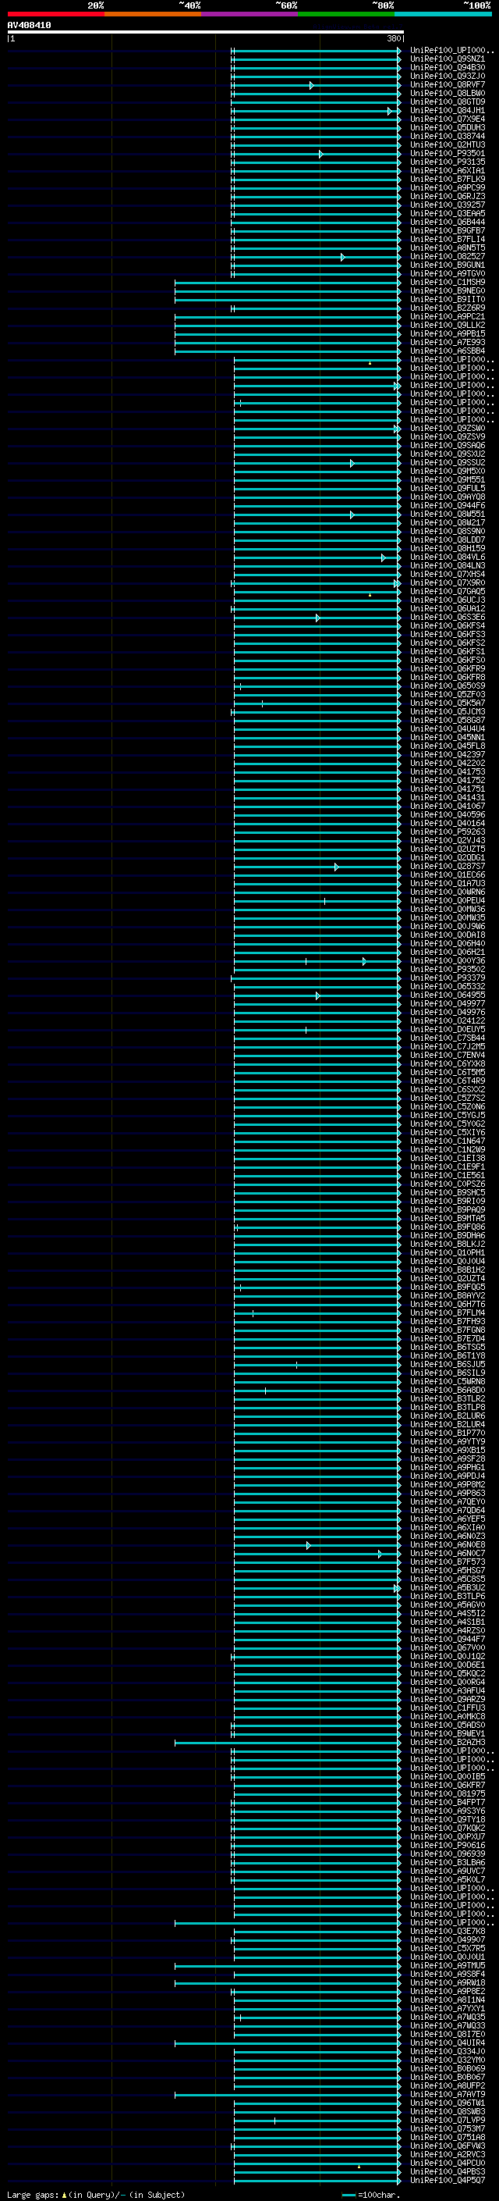This screenshot has height=2201, width=499.
Task: Click the gap arrow on the O82527 alignment
Action: click(343, 257)
